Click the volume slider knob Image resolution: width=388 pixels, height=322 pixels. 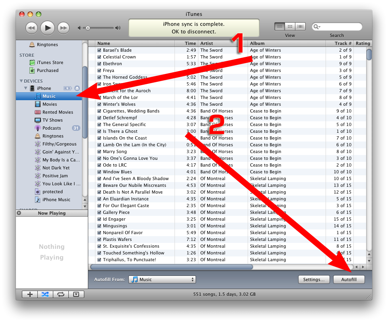pos(87,28)
